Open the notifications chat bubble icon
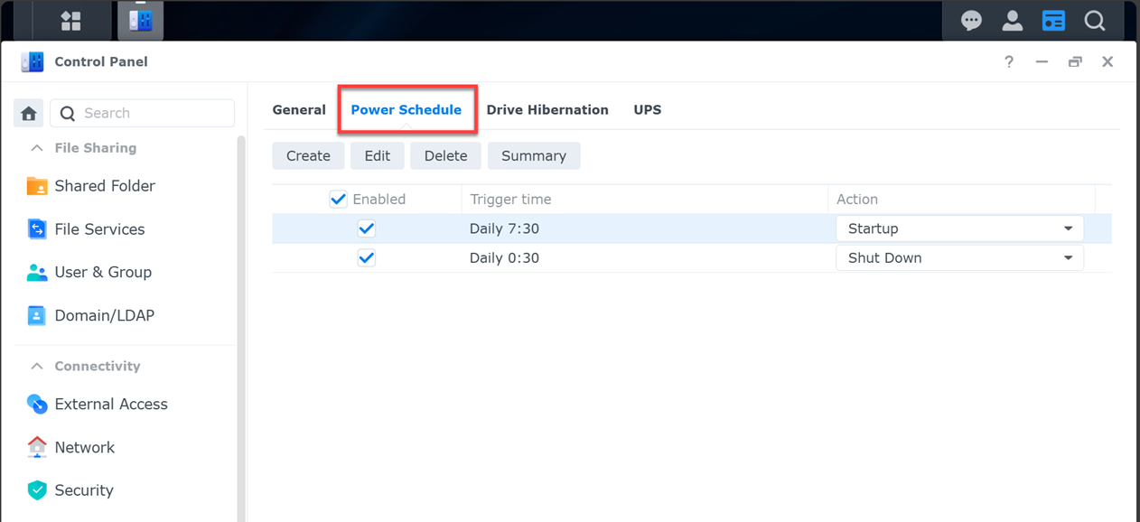 [971, 21]
